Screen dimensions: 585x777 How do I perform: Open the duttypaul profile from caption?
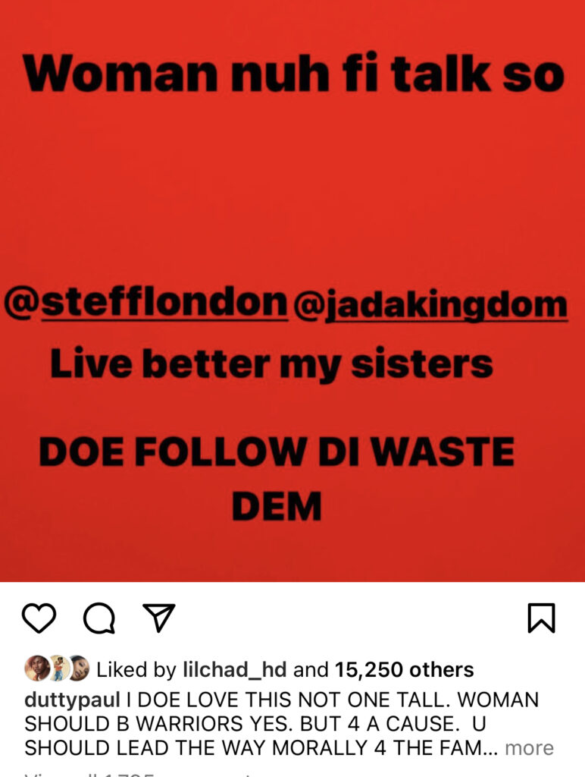click(72, 700)
